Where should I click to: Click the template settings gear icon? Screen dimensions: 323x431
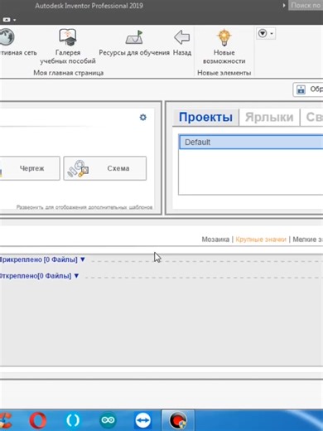pos(142,117)
